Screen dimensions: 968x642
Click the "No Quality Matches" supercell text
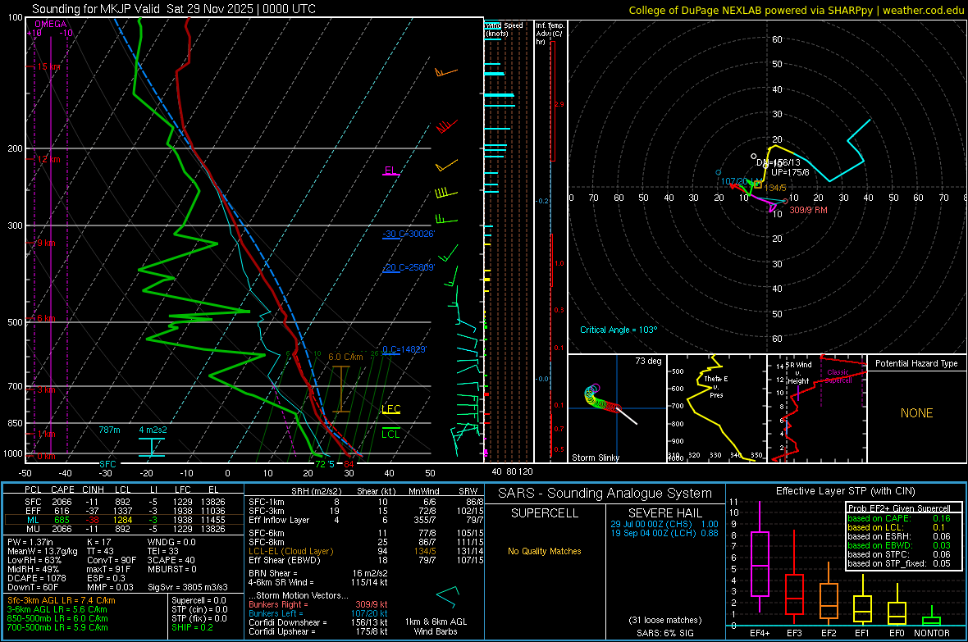coord(545,551)
